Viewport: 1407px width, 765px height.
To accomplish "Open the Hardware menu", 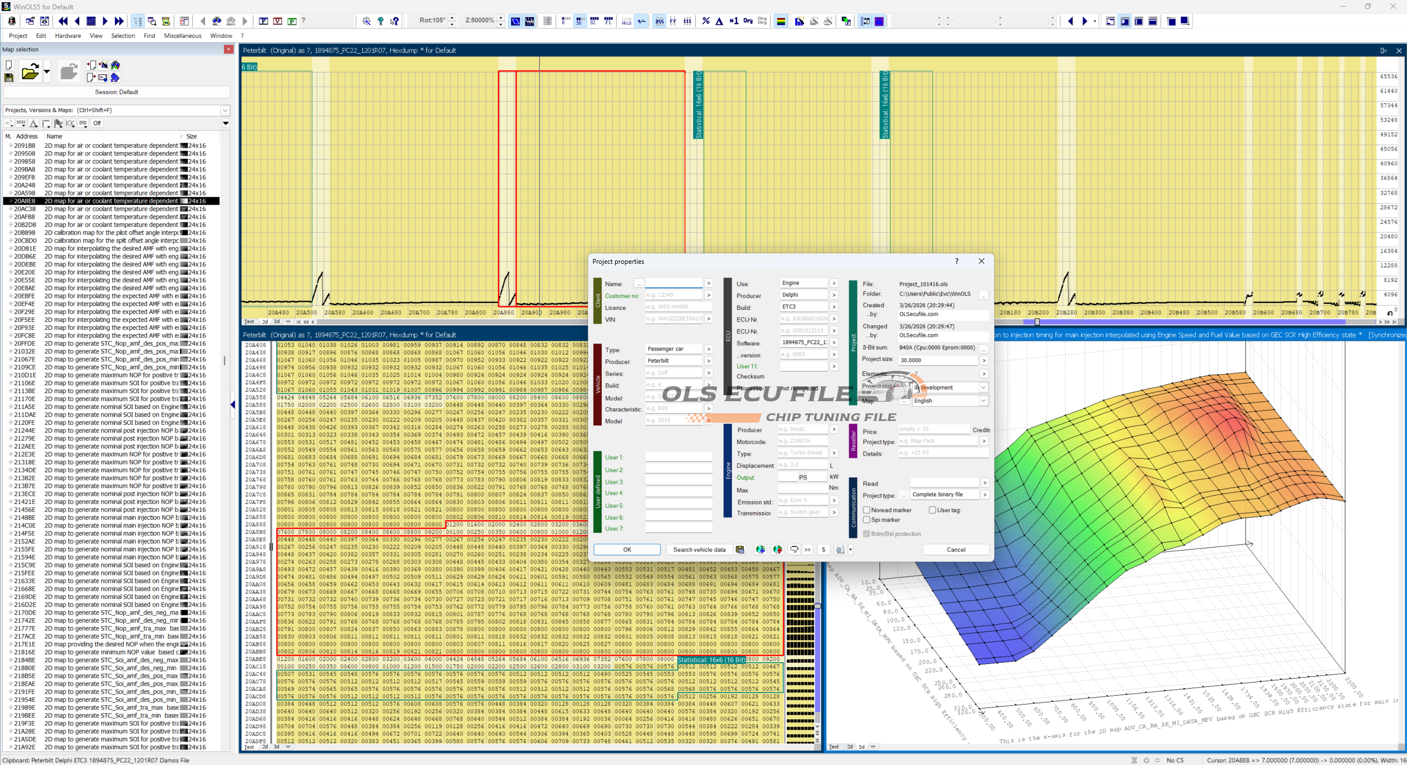I will 68,36.
